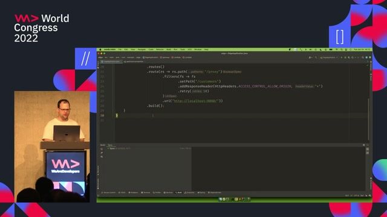Open the Problems tool window
The height and width of the screenshot is (217, 387).
[133, 193]
